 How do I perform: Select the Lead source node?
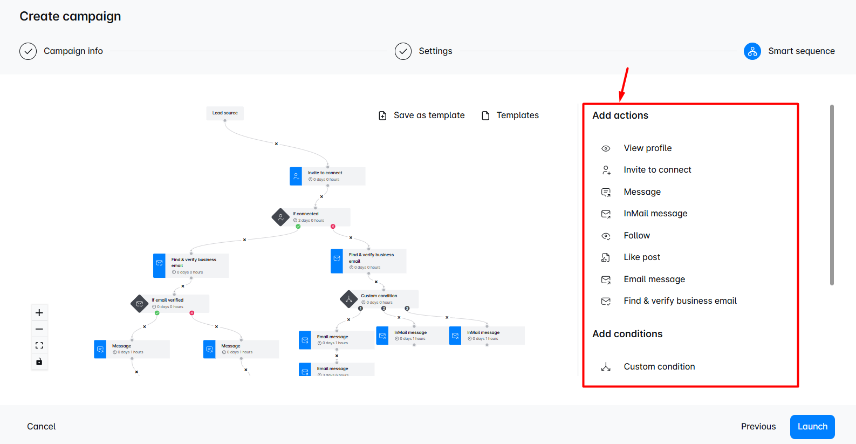pyautogui.click(x=225, y=113)
